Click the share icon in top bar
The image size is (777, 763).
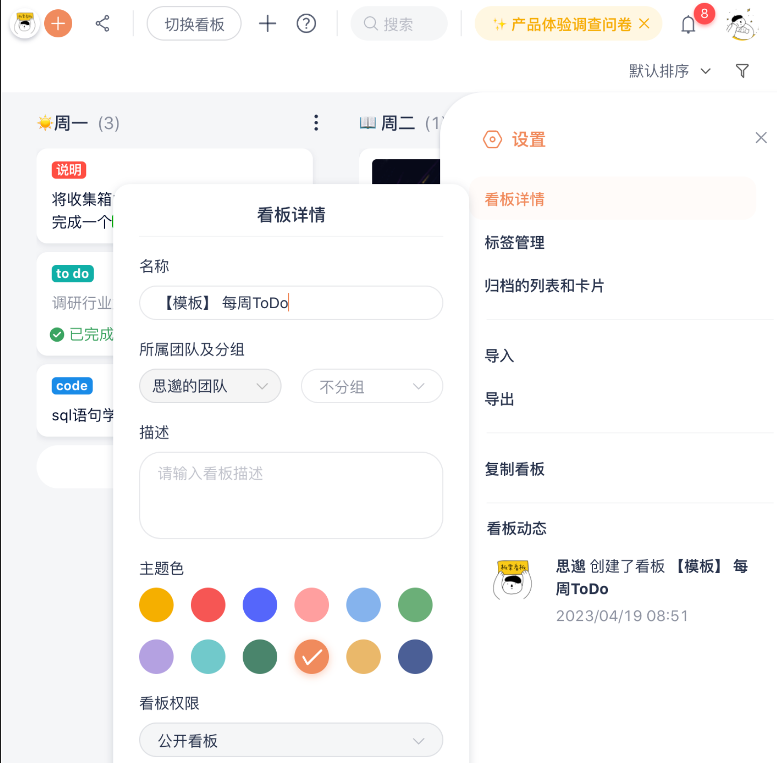102,24
